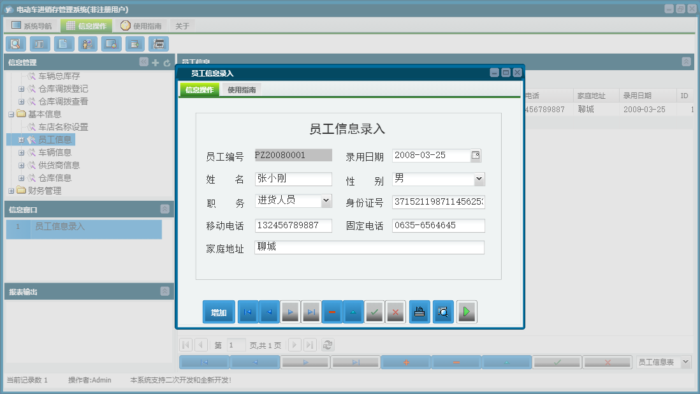
Task: Select 员工信息 in the tree
Action: (x=55, y=140)
